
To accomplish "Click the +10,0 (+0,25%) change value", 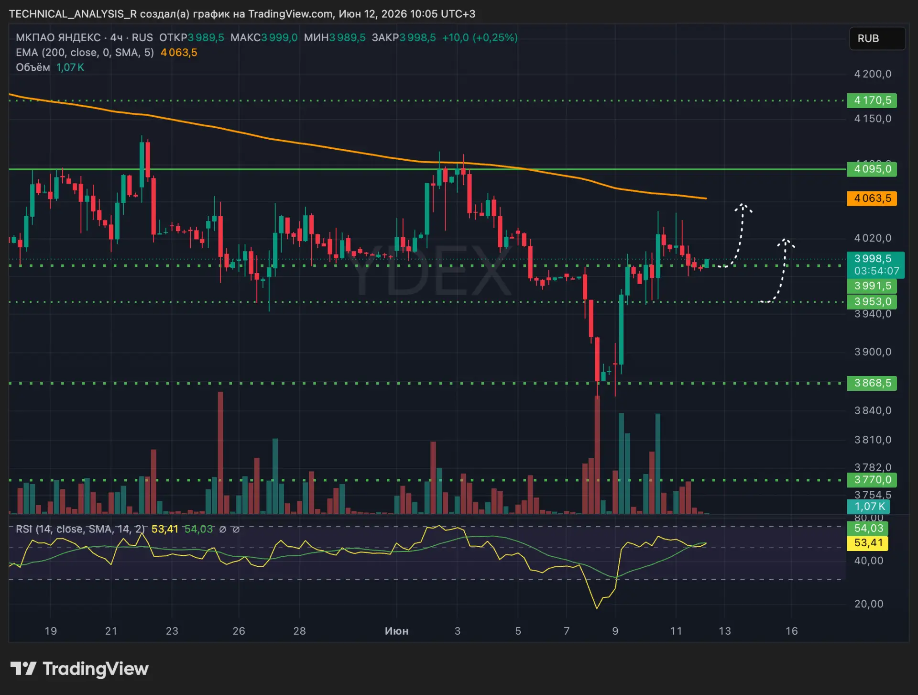I will 480,38.
